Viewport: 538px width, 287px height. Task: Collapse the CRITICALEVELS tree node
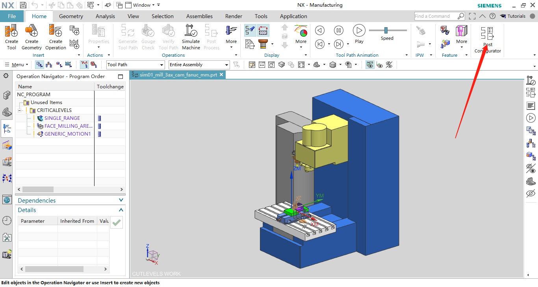(20, 110)
